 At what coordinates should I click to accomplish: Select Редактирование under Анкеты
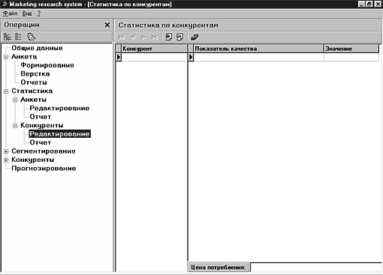[x=59, y=108]
